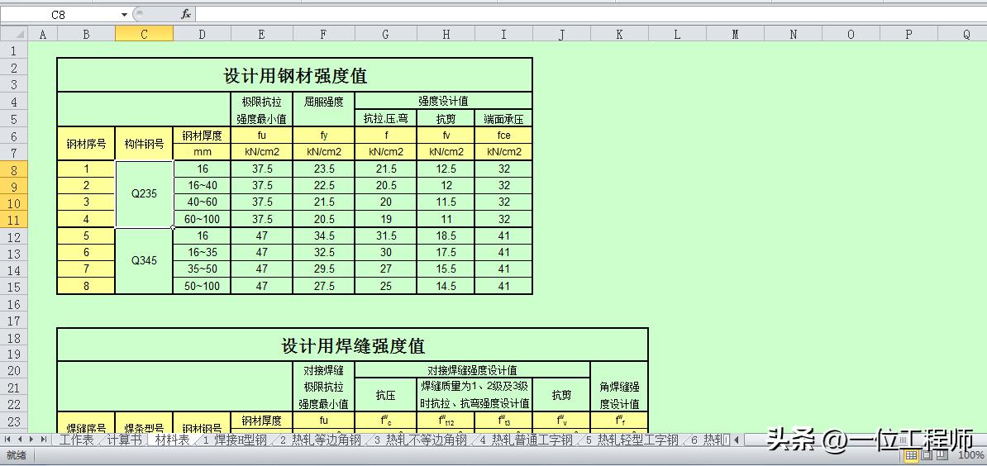
Task: Click the Name Box showing C8
Action: [x=60, y=15]
